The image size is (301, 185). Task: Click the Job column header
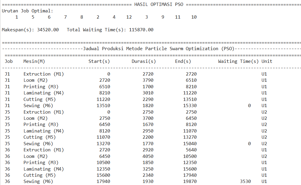pyautogui.click(x=8, y=61)
